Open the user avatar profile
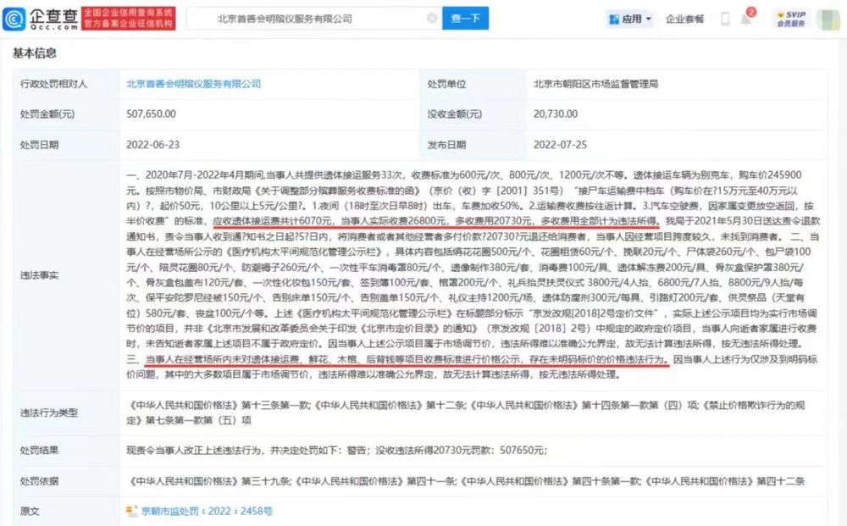This screenshot has height=526, width=847. 828,19
